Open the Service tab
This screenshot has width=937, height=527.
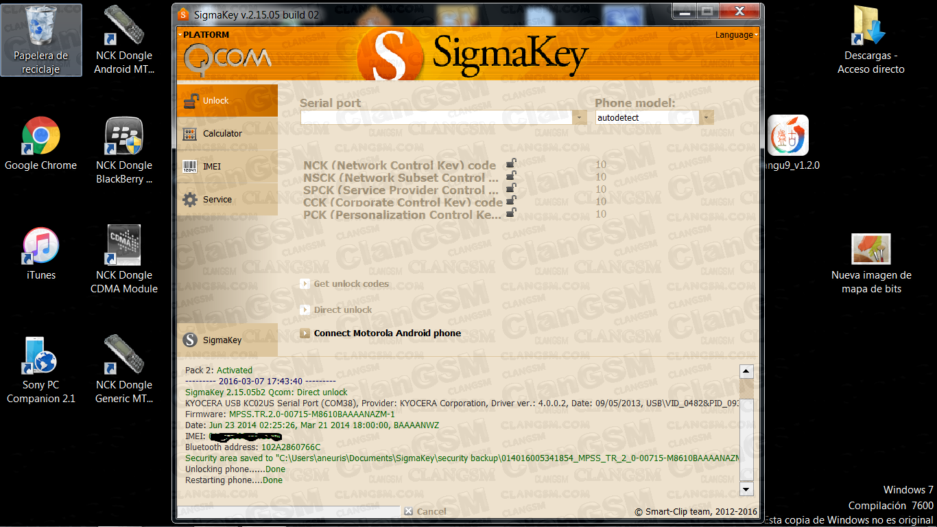(227, 200)
